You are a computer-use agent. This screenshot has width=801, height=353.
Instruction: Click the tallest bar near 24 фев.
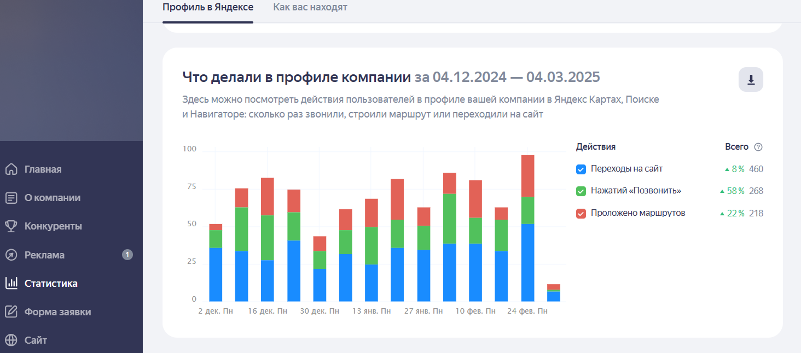click(527, 228)
